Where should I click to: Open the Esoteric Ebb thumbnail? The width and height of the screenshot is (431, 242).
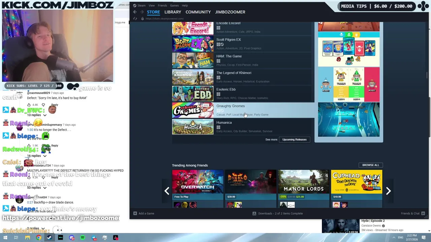tap(193, 93)
